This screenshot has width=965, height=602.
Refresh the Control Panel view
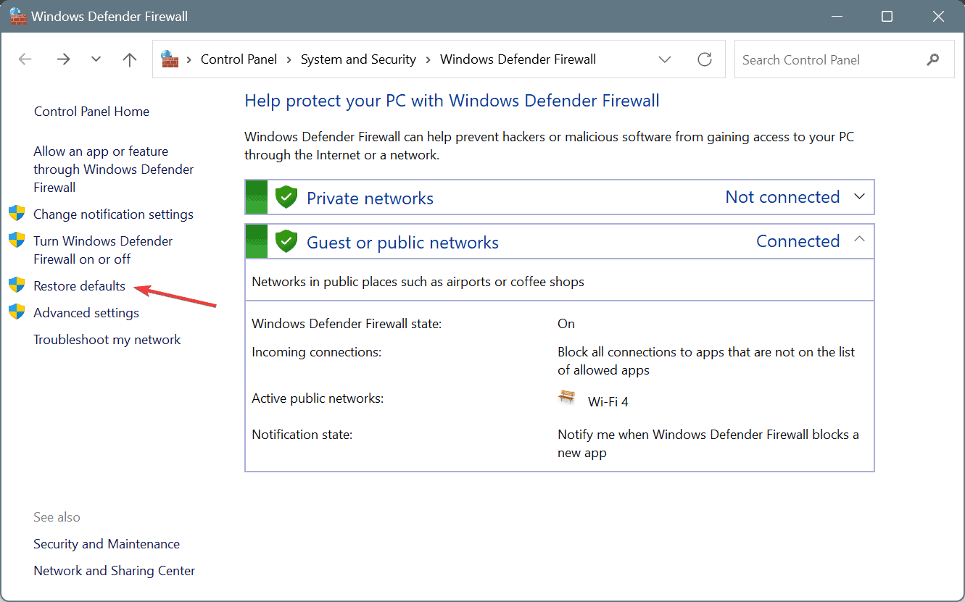pos(705,59)
